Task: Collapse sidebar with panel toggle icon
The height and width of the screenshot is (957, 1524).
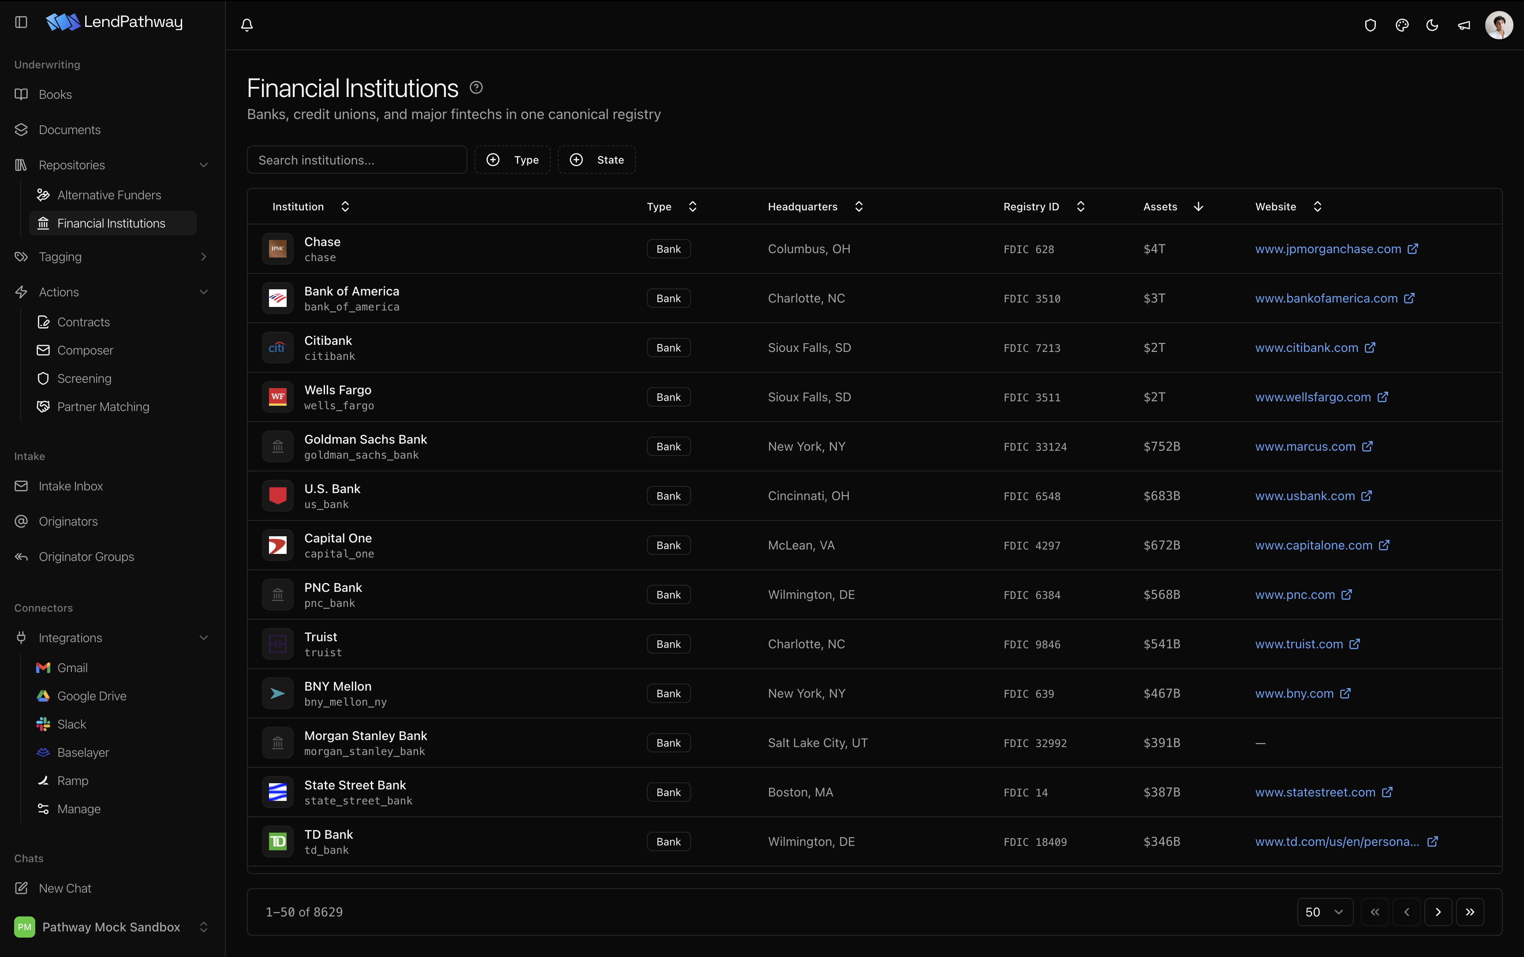Action: point(22,22)
